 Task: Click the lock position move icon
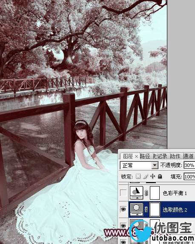click(153, 176)
